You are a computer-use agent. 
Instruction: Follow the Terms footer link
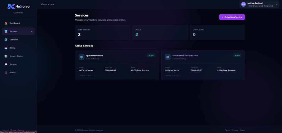point(228,130)
